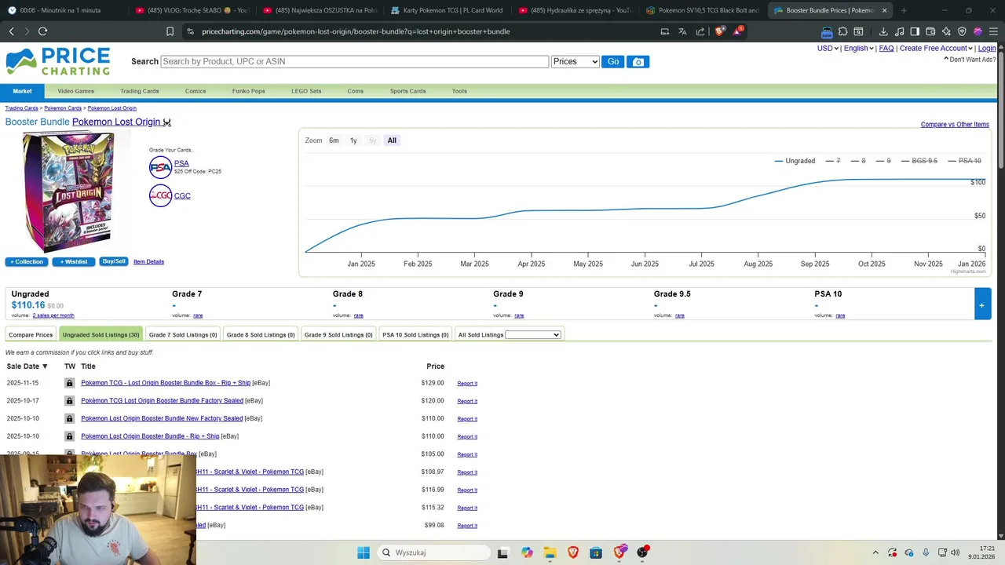Viewport: 1005px width, 565px height.
Task: Open the Funko Pops menu tab
Action: (248, 91)
